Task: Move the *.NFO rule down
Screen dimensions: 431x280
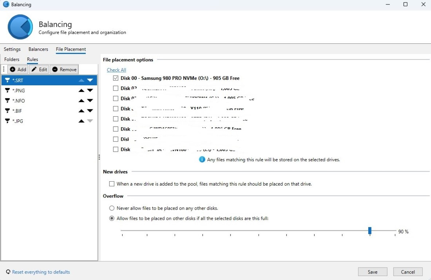Action: click(90, 101)
